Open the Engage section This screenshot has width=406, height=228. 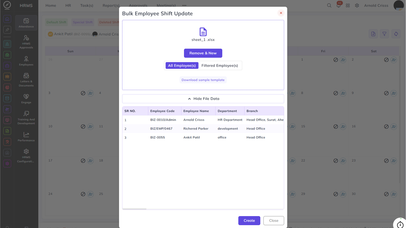pos(26,99)
